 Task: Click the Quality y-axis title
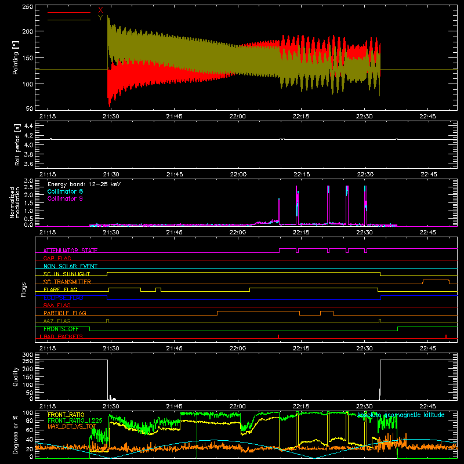[x=16, y=376]
